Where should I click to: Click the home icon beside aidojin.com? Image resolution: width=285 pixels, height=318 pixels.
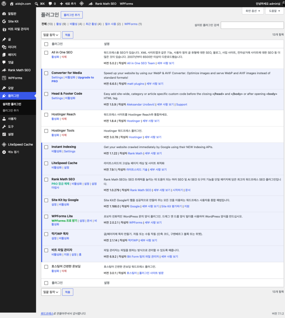(x=12, y=4)
